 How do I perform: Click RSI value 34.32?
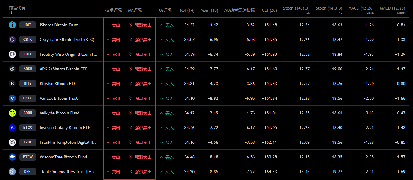click(x=189, y=25)
